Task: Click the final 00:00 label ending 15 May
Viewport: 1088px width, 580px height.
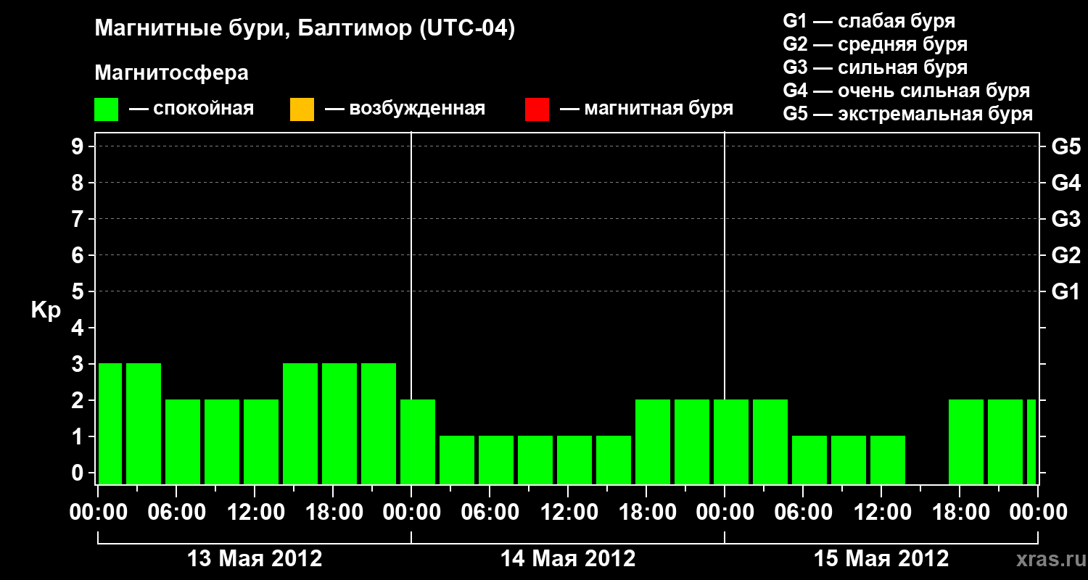Action: pos(1038,513)
